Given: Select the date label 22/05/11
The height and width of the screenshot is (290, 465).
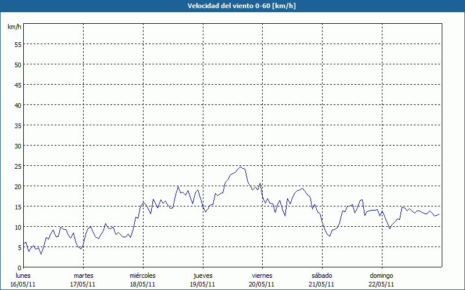Looking at the screenshot, I should [x=381, y=284].
